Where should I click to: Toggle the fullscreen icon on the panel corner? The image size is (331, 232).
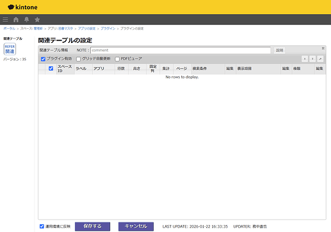[323, 48]
